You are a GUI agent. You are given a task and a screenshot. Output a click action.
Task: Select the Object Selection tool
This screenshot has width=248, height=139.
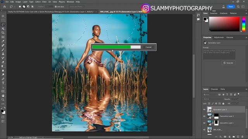click(x=3, y=29)
